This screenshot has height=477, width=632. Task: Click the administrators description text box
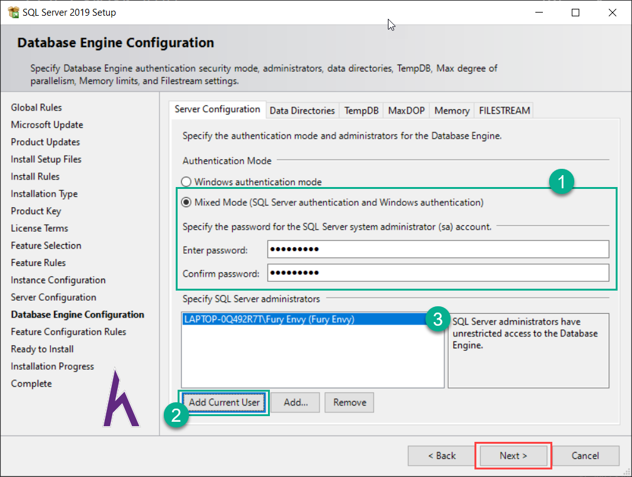click(x=528, y=351)
